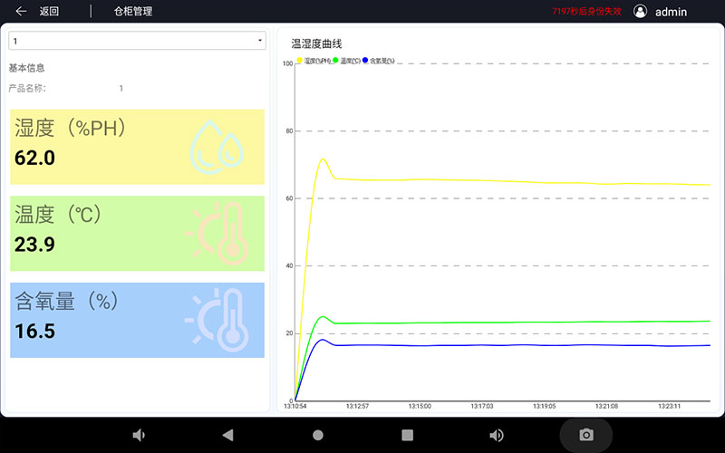Expand the cabinet selection dropdown arrow

click(260, 41)
